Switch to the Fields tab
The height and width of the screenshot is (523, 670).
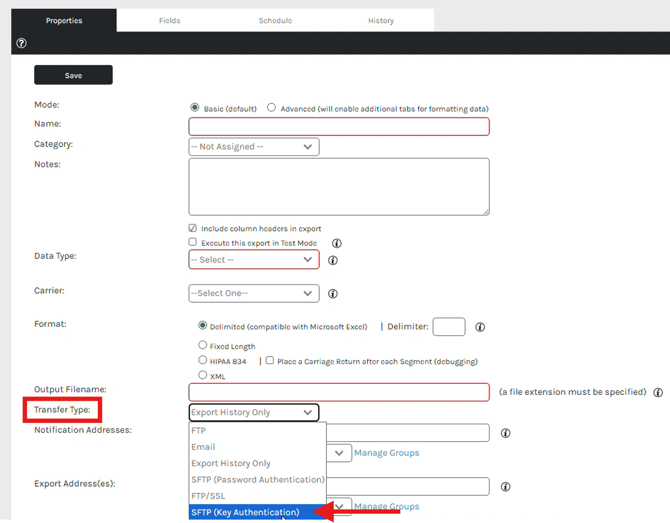pyautogui.click(x=170, y=20)
